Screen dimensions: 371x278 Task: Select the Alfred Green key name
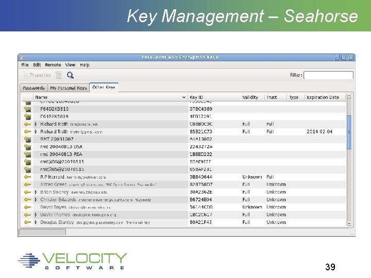pyautogui.click(x=54, y=184)
